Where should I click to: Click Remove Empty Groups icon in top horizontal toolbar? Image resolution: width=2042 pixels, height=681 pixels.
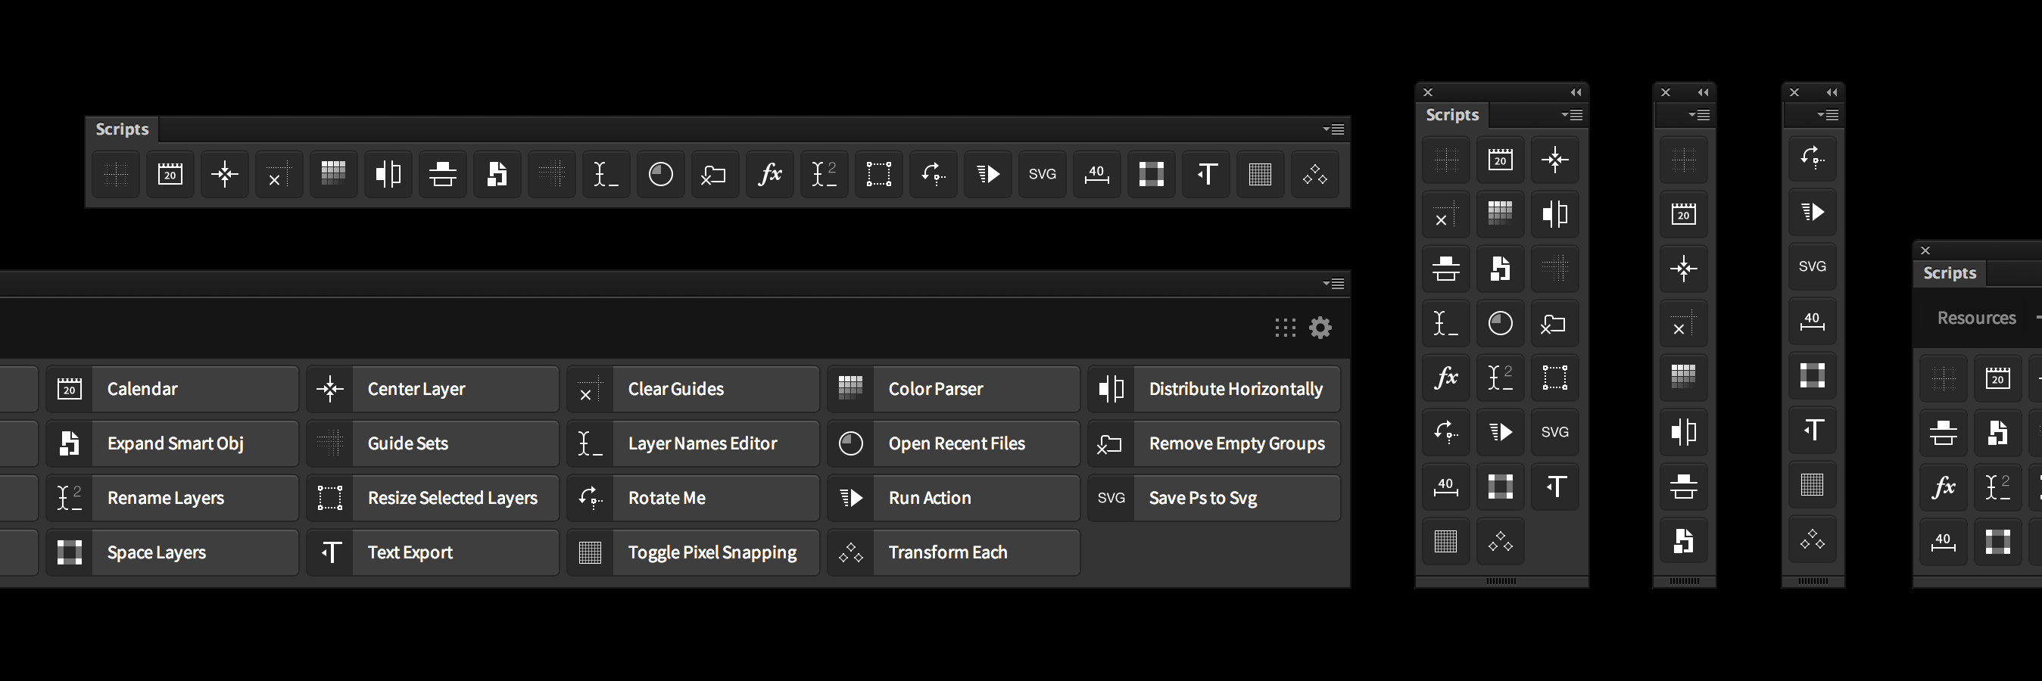click(715, 174)
